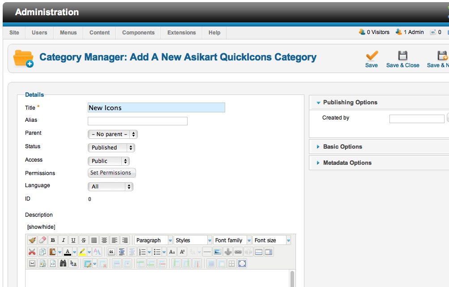Toggle center alignment
The width and height of the screenshot is (449, 287).
point(104,240)
